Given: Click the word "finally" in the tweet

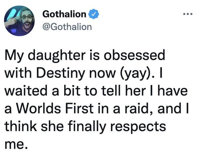Looking at the screenshot, I should click(x=87, y=126).
